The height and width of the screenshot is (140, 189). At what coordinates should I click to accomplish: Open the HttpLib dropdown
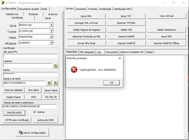(x=51, y=37)
